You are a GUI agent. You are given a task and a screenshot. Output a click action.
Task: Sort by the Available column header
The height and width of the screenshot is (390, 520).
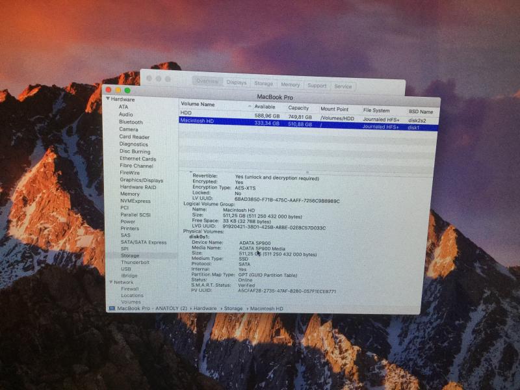tap(265, 107)
